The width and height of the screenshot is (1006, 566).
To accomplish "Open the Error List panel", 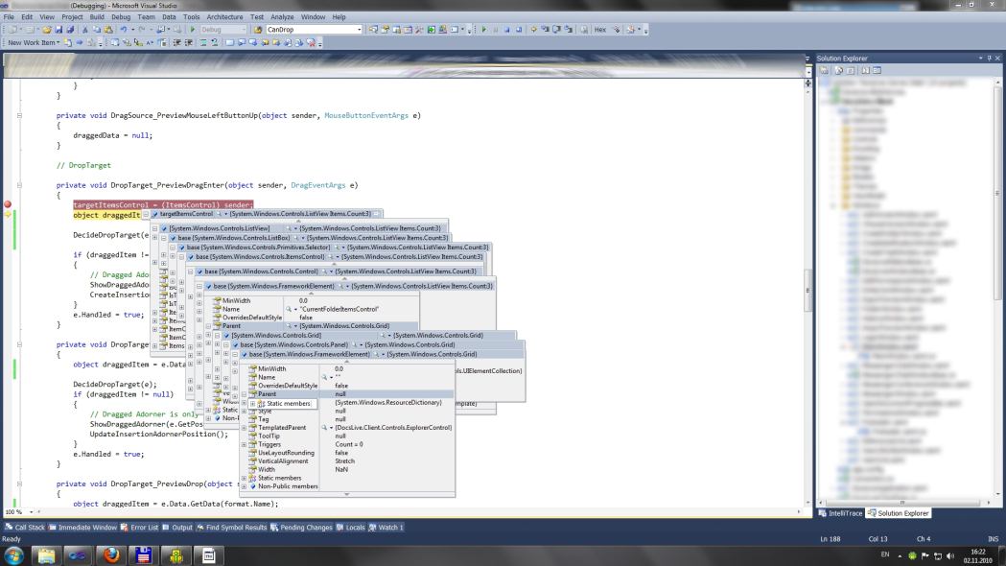I will tap(144, 526).
